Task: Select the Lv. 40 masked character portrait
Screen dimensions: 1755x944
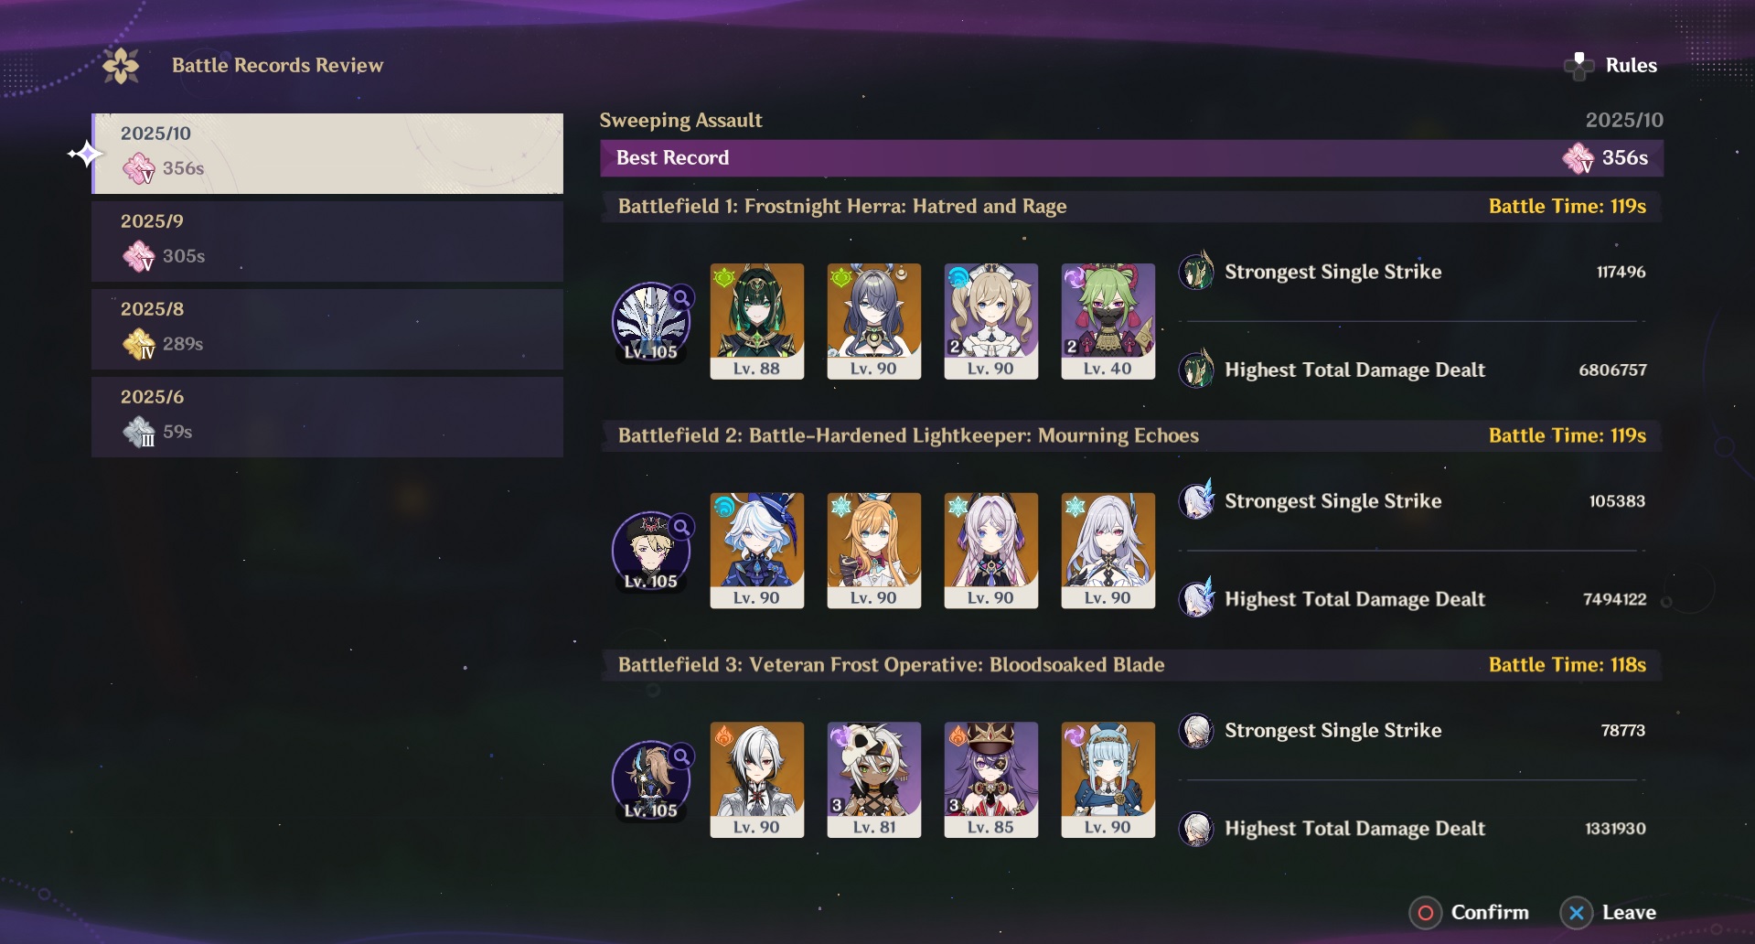Action: click(1108, 321)
